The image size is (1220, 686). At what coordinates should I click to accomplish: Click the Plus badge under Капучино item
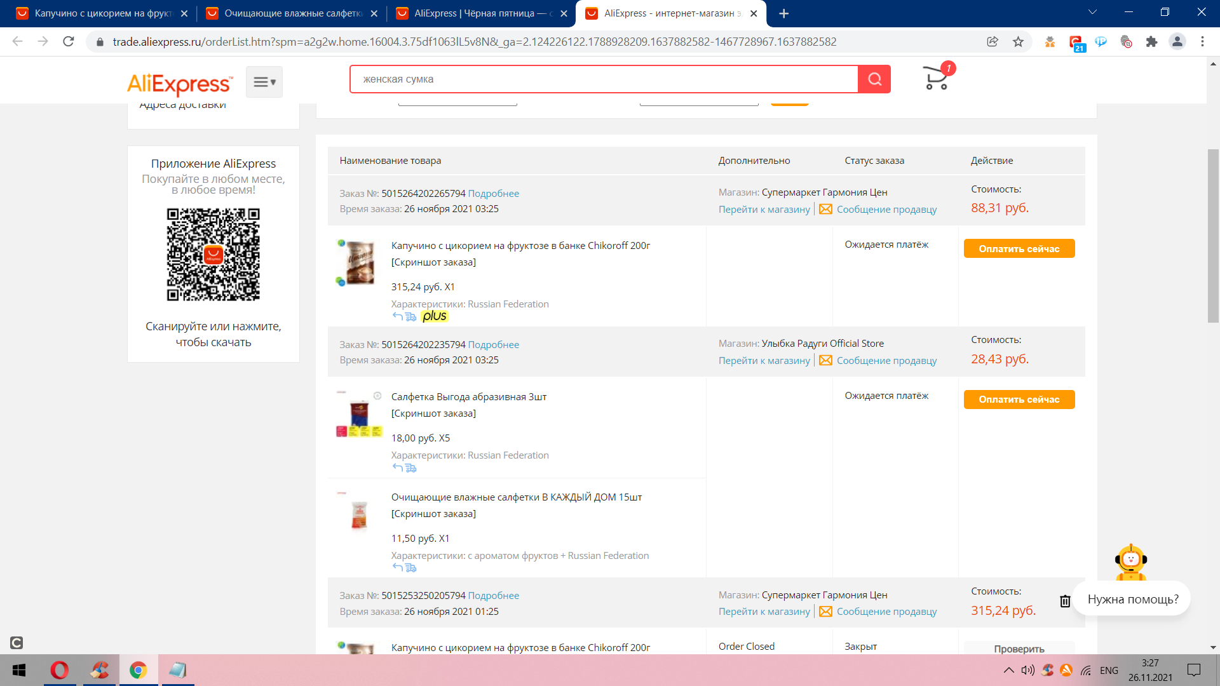tap(435, 316)
